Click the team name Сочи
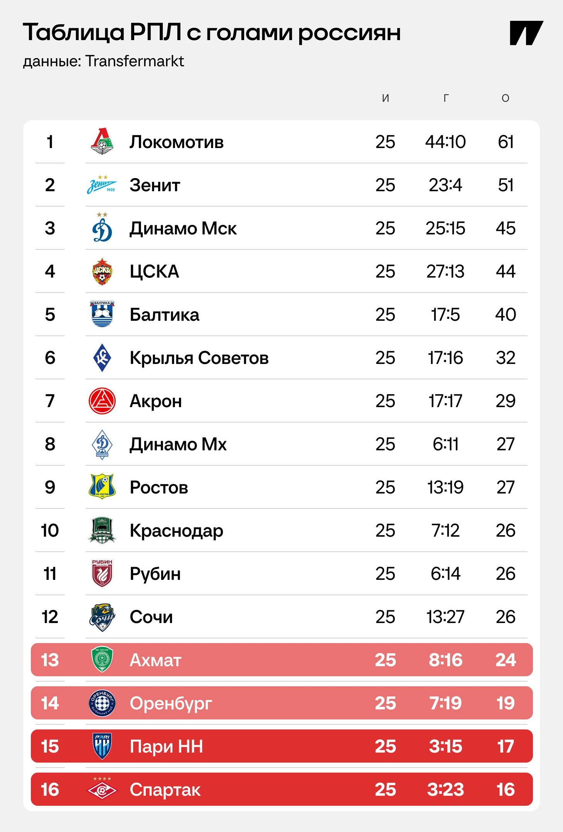Viewport: 563px width, 832px height. [x=151, y=617]
